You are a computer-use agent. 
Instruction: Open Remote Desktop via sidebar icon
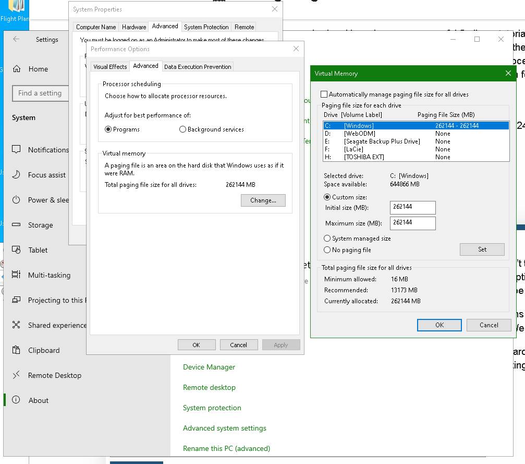[17, 375]
